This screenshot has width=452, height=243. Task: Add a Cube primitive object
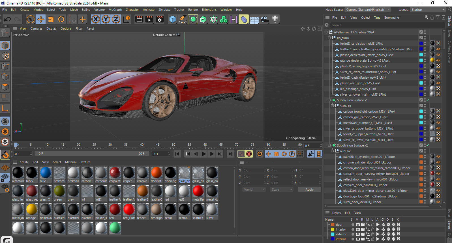(x=172, y=19)
